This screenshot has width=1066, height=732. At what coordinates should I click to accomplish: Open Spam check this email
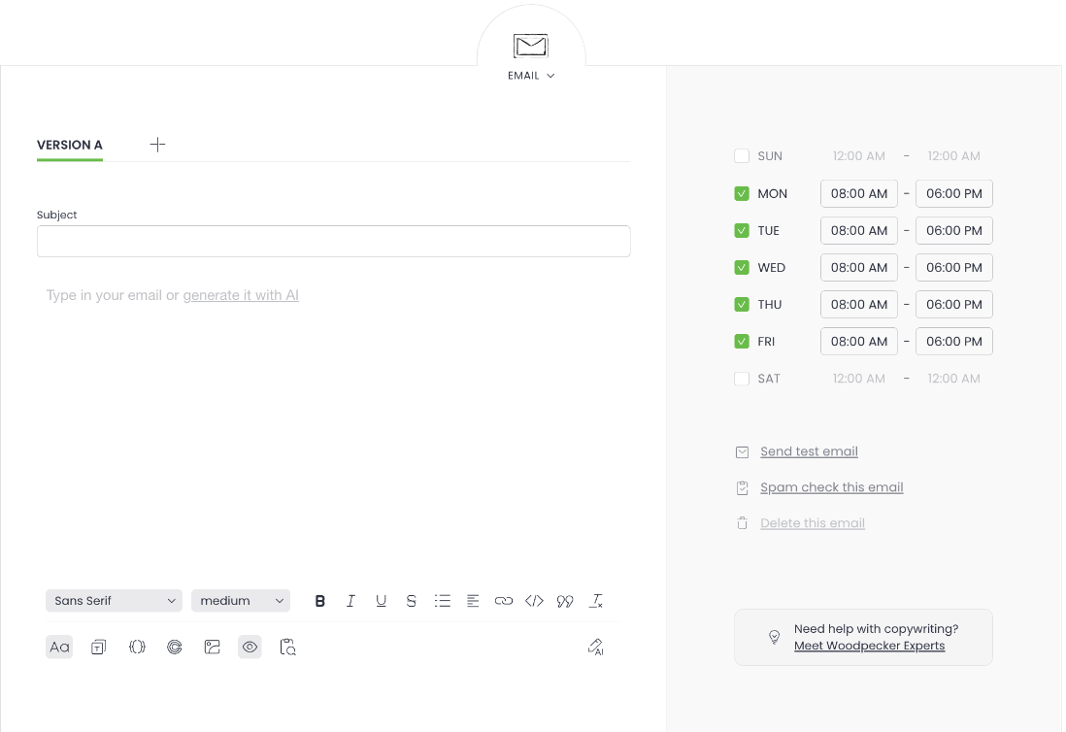tap(831, 487)
